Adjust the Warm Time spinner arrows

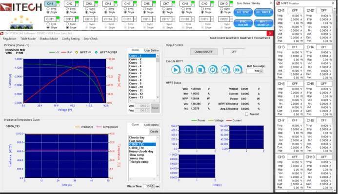(x=153, y=186)
